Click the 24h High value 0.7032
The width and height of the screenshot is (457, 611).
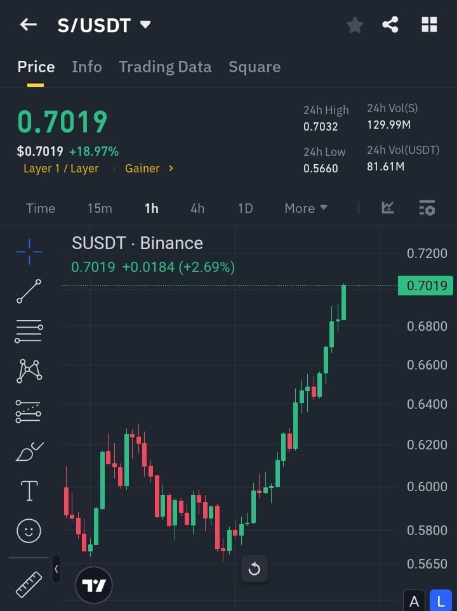[321, 127]
